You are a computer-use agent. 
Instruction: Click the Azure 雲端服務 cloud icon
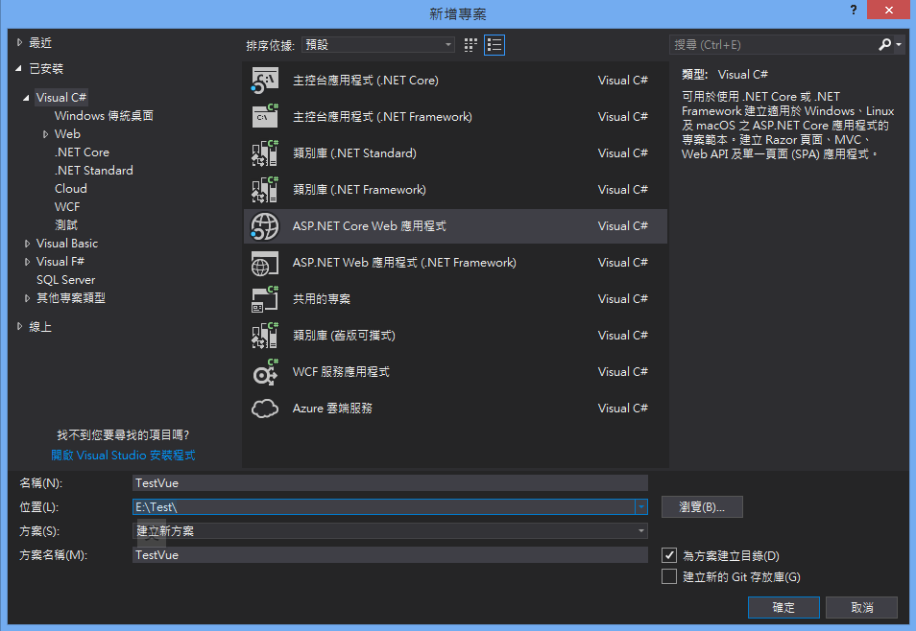[x=265, y=409]
